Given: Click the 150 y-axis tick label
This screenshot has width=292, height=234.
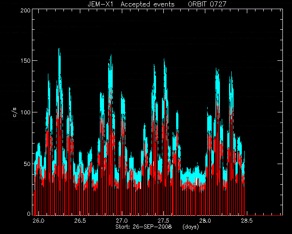Looking at the screenshot, I should click(x=26, y=61).
